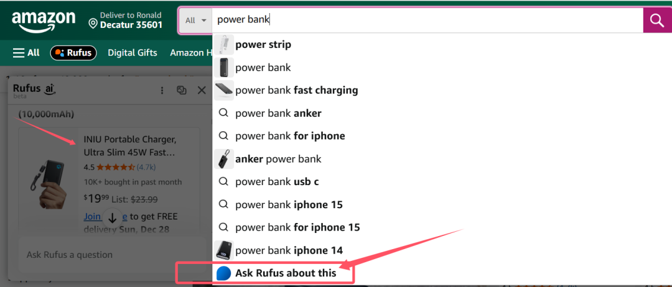Open the All hamburger menu
Viewport: 672px width, 287px height.
pos(26,53)
